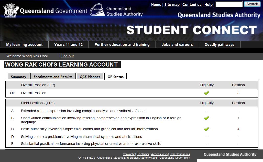Viewport: 263px width, 162px height.
Task: Open Deadly pathways menu
Action: pyautogui.click(x=220, y=45)
